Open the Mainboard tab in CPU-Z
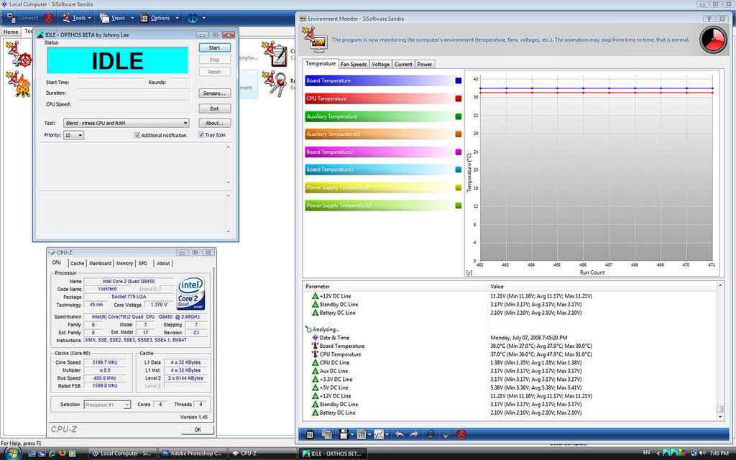The width and height of the screenshot is (736, 460). click(x=100, y=263)
